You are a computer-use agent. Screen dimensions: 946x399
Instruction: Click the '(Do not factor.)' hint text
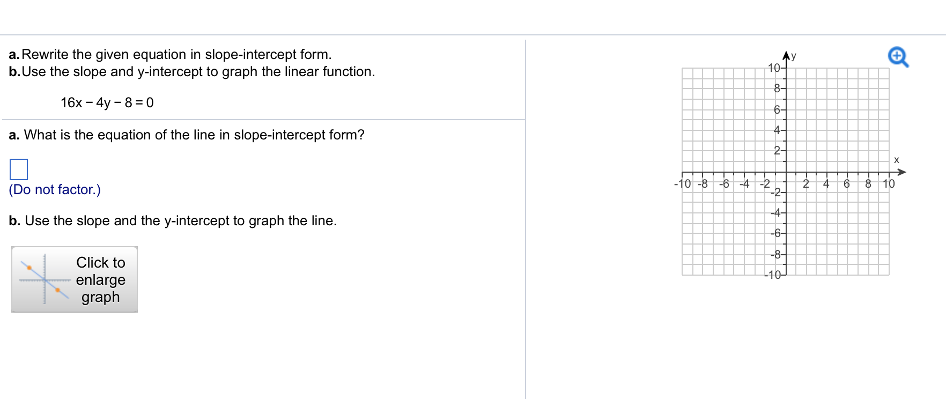click(54, 189)
